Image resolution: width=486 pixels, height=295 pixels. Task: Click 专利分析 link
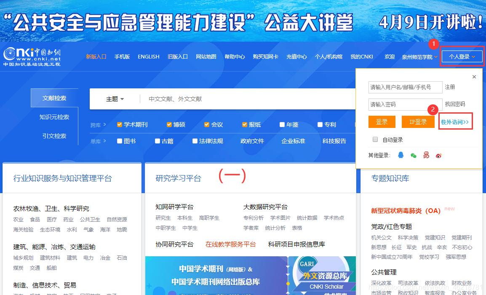tap(254, 218)
